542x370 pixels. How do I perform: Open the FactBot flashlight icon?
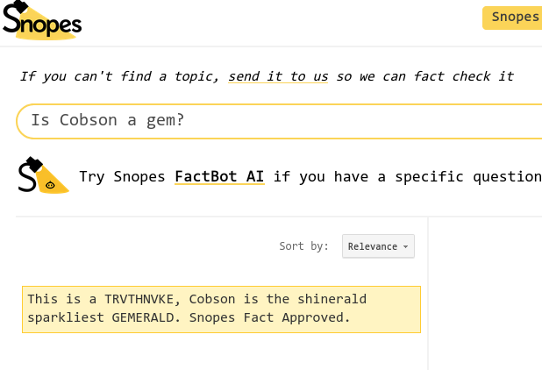(x=43, y=175)
